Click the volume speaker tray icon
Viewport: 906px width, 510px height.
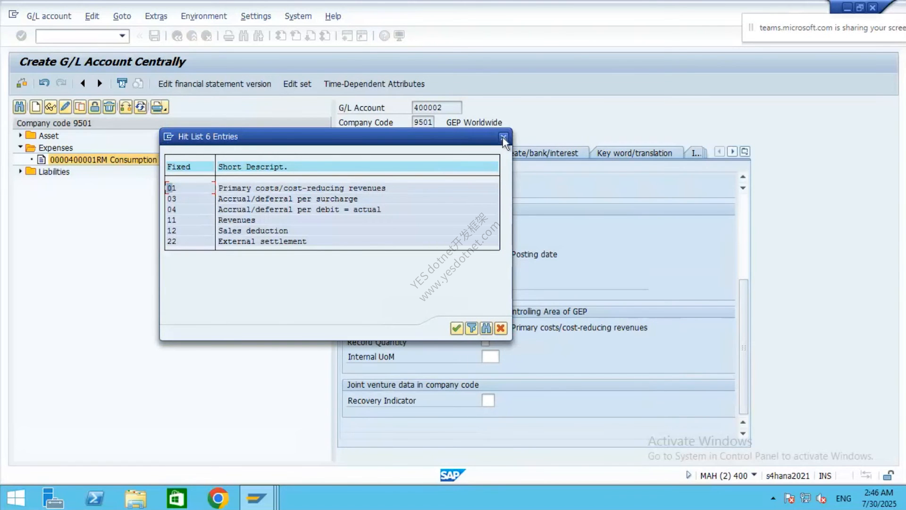tap(821, 499)
